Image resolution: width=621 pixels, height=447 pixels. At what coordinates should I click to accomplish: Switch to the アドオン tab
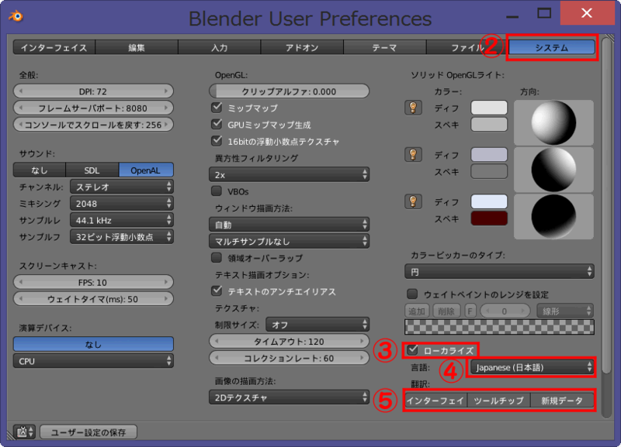point(302,47)
